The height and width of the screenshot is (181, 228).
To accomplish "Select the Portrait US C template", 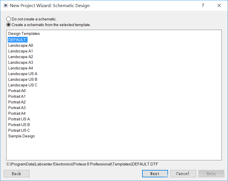I will tap(19, 130).
